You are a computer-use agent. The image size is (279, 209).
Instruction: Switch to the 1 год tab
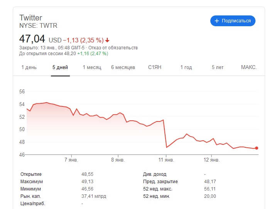[x=186, y=67]
